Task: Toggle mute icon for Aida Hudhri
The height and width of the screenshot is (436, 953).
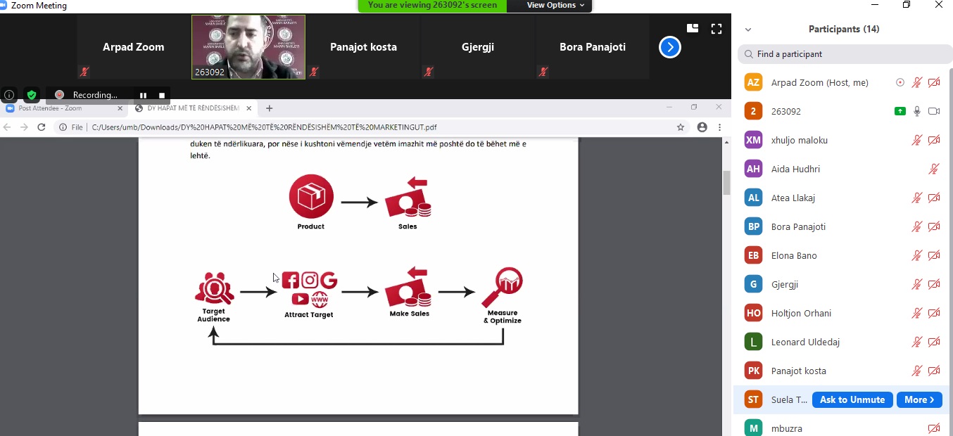Action: (934, 169)
